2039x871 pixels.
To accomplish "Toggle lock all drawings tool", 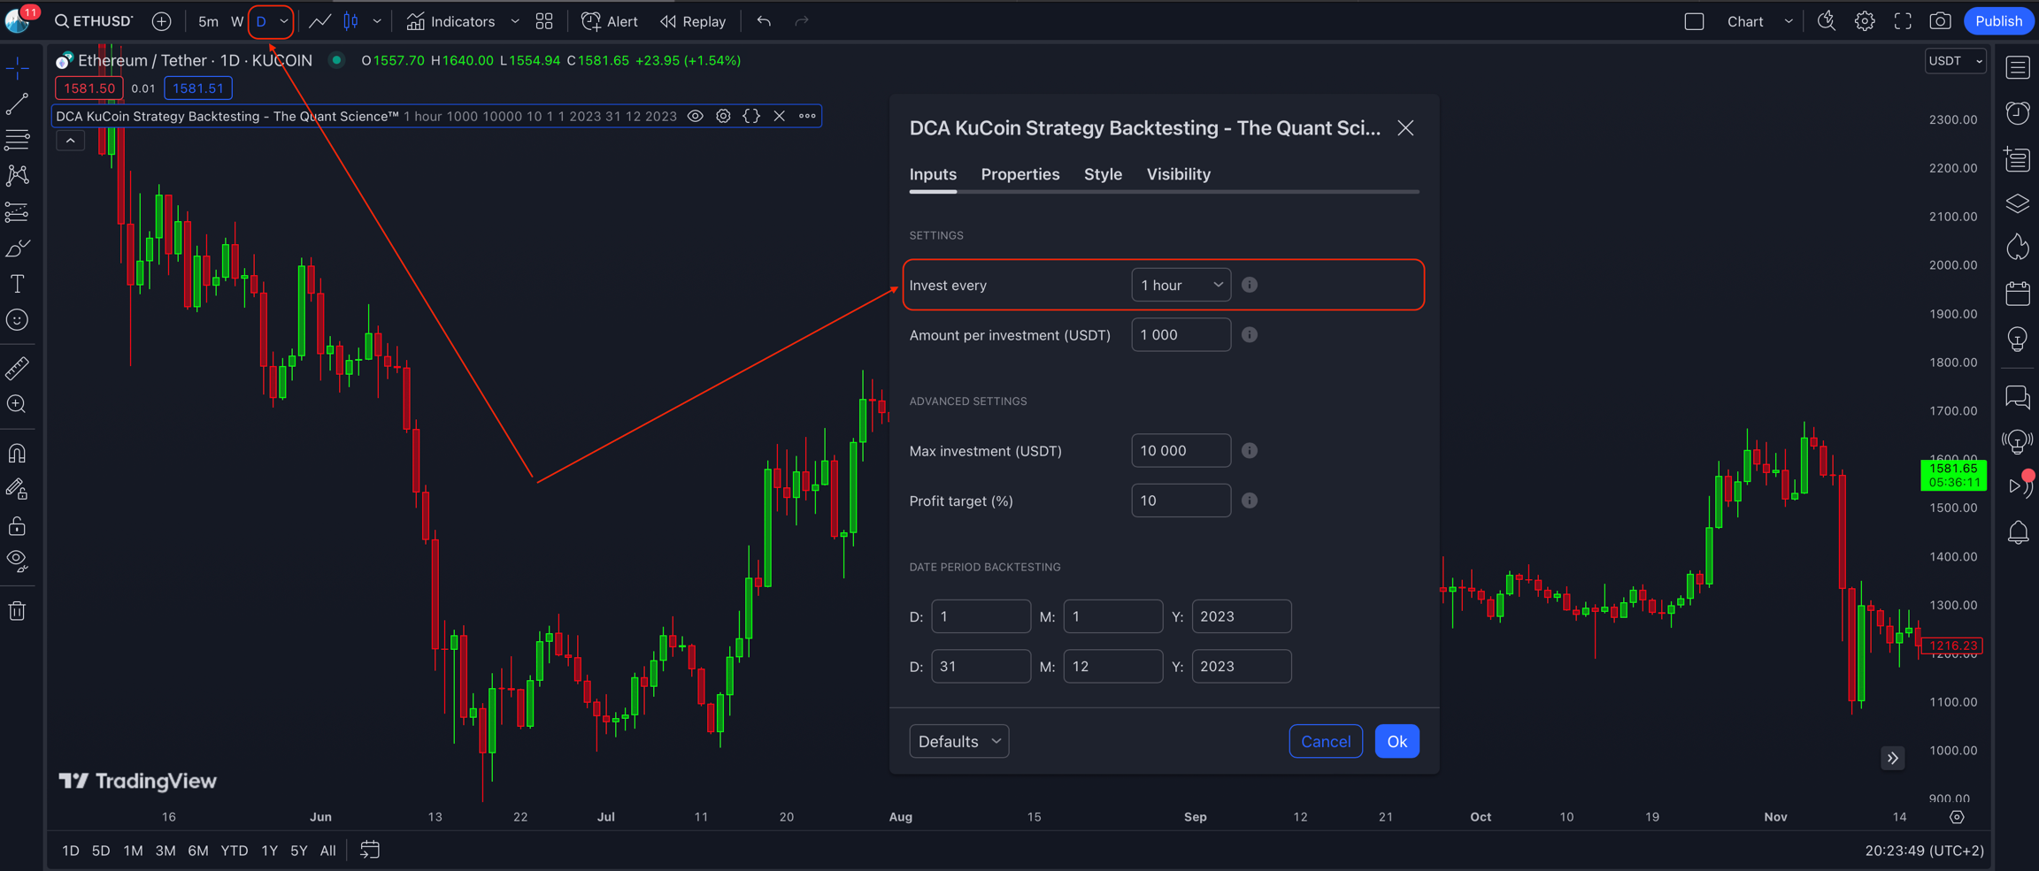I will [17, 526].
